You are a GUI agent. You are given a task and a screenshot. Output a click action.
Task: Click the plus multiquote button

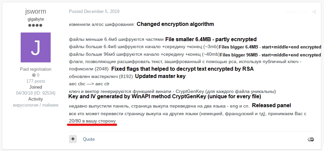73,139
